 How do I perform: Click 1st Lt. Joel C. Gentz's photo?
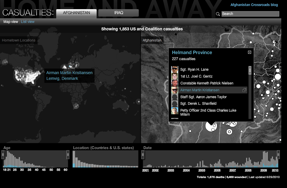(x=175, y=76)
